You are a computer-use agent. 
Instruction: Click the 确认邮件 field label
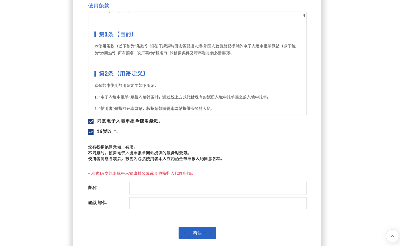click(x=97, y=203)
